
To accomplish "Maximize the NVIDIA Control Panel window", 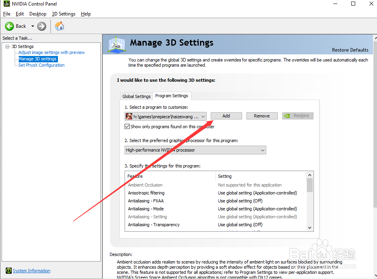I will [x=353, y=4].
